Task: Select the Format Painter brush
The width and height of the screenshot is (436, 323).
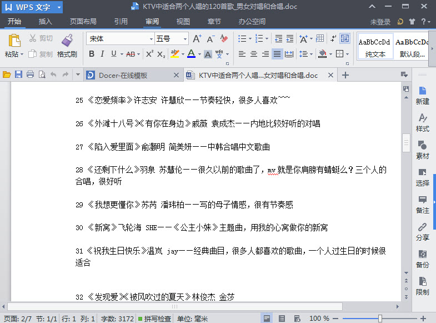Action: [67, 40]
